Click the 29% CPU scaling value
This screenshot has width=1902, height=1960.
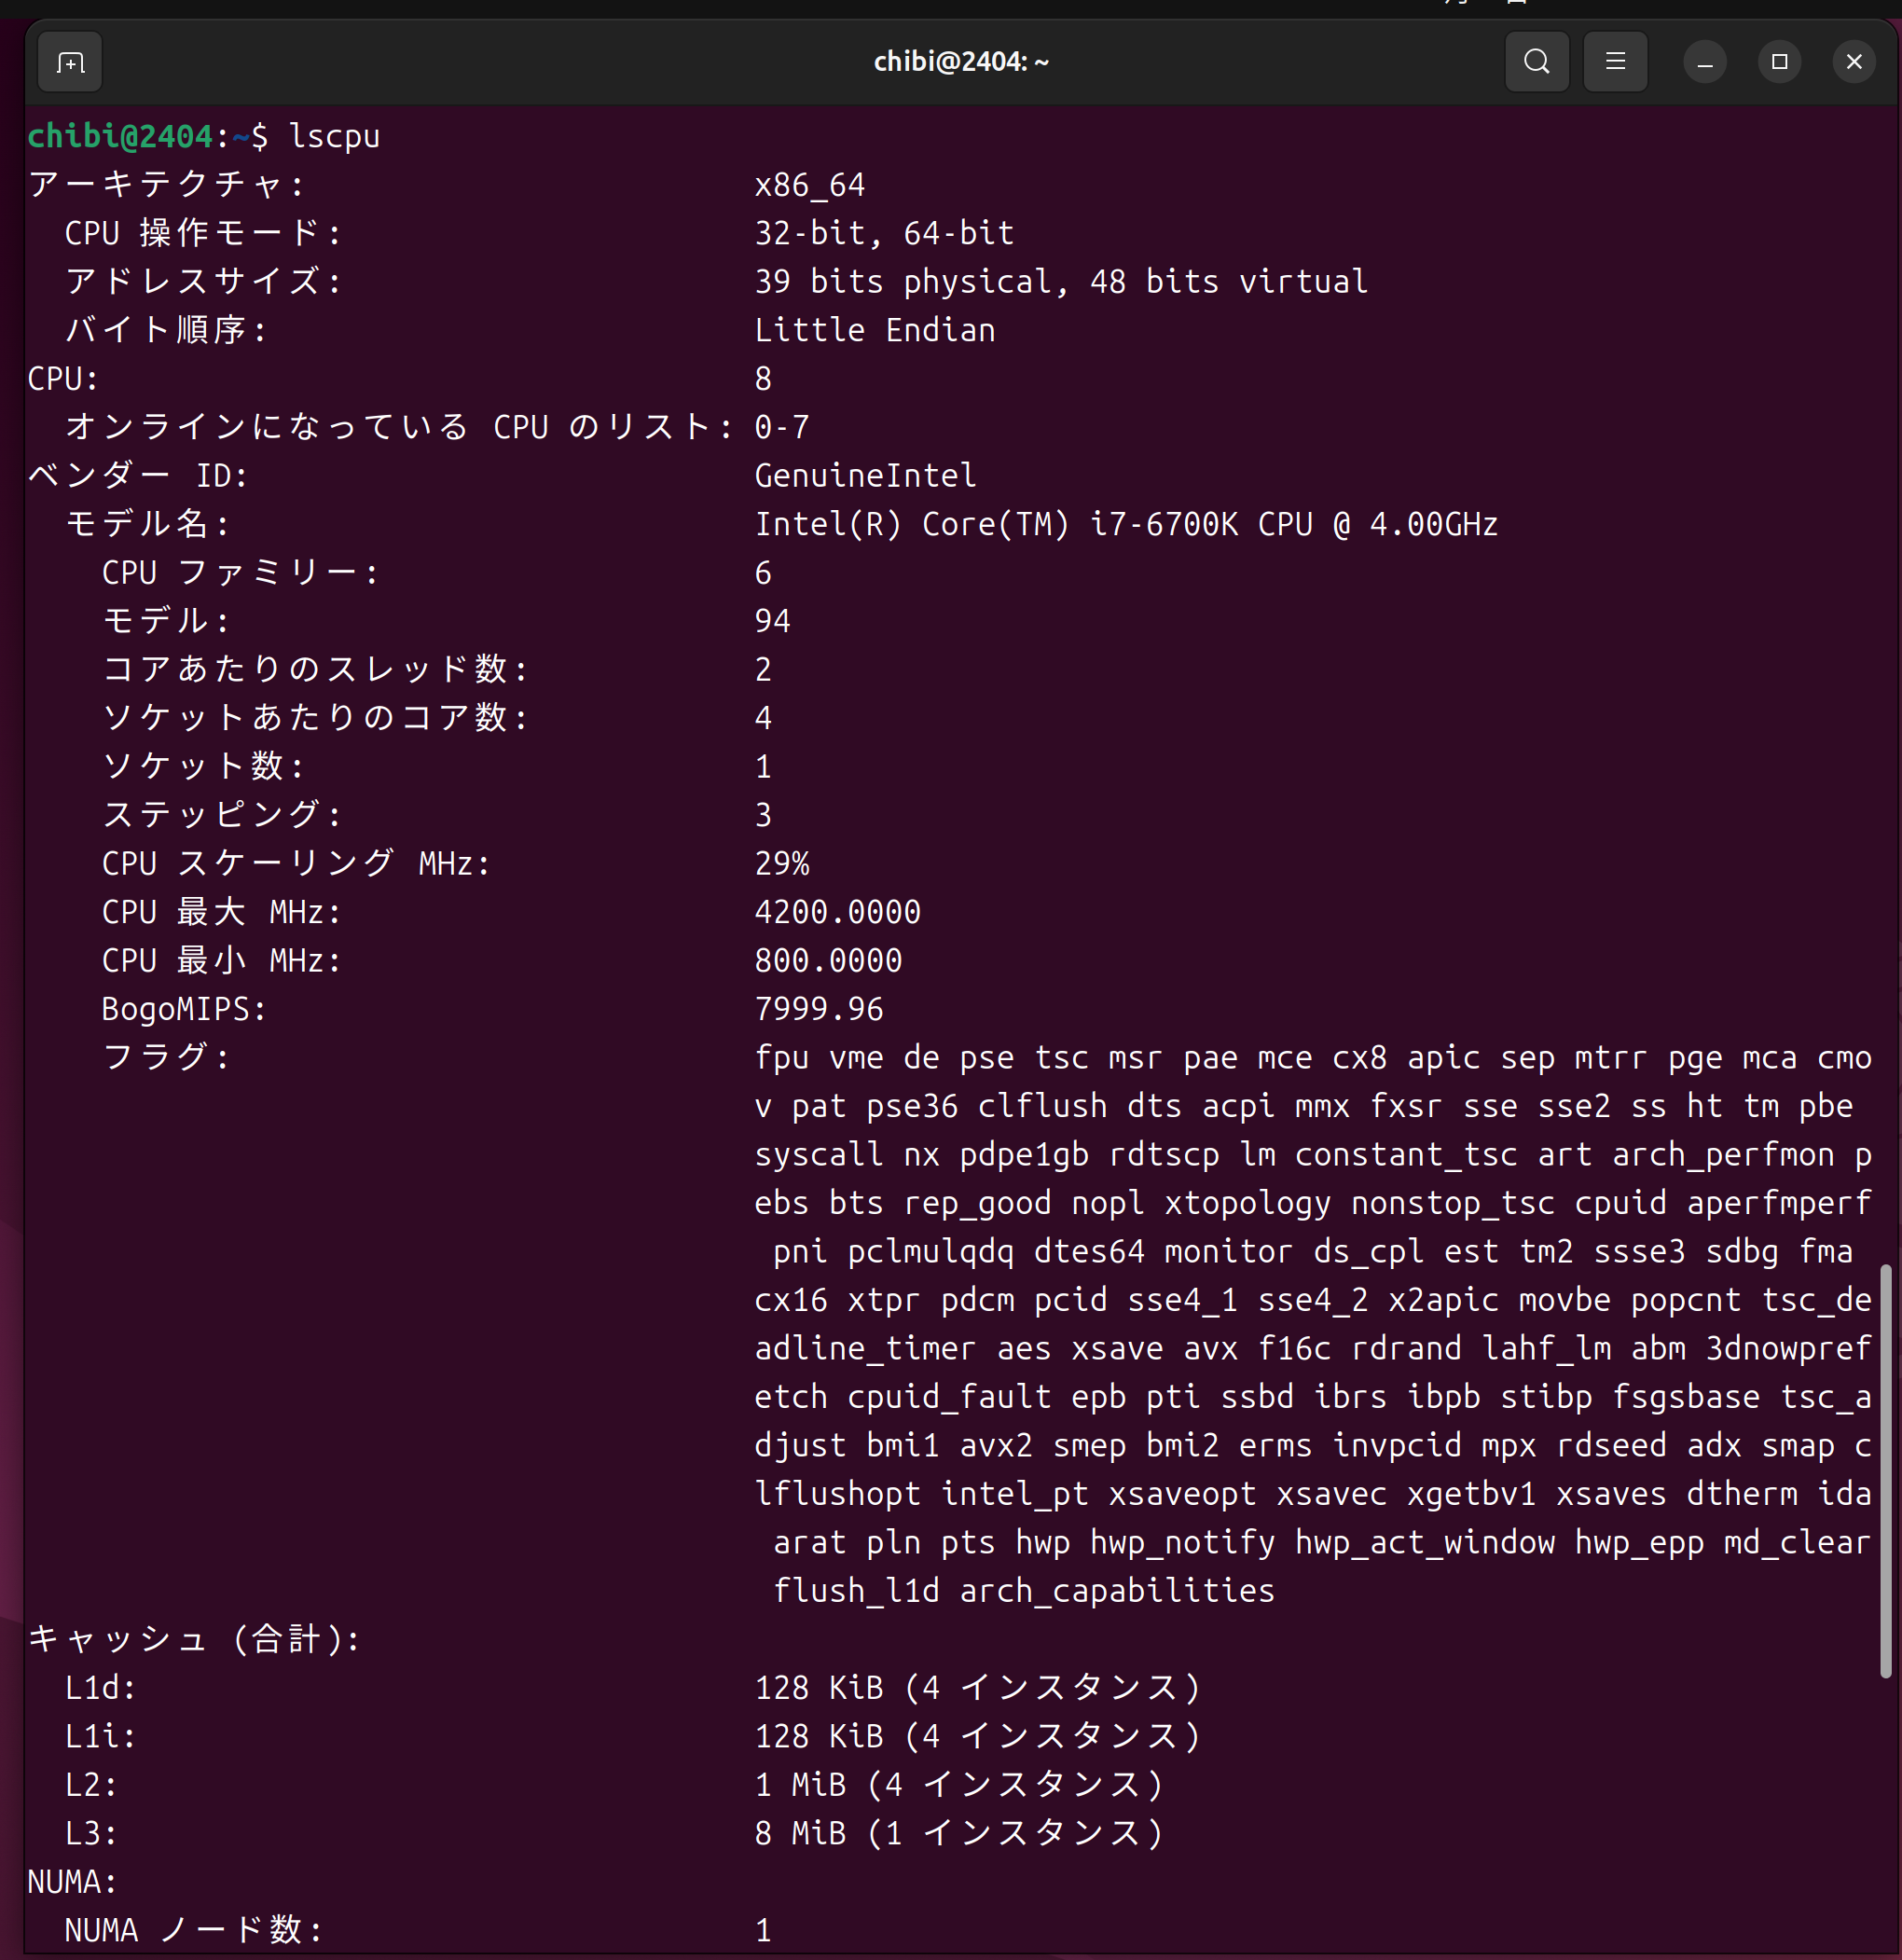pyautogui.click(x=781, y=864)
